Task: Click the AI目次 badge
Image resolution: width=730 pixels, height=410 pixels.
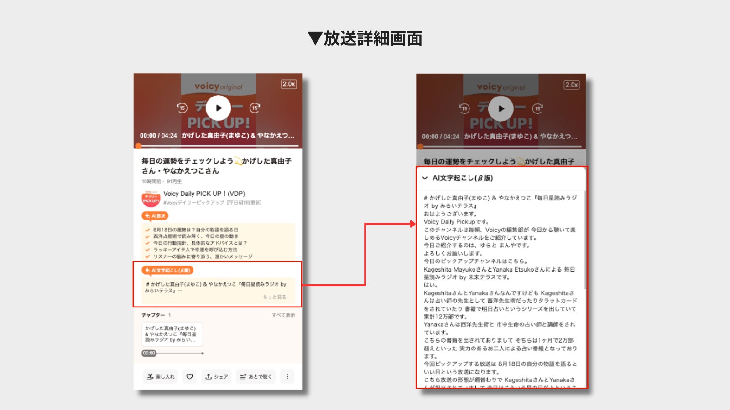Action: coord(155,216)
